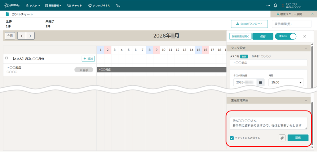Screen dimensions: 317x152
Task: Click day 15 in calendar header
Action: click(x=198, y=50)
